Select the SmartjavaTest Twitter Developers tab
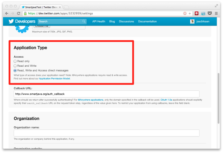 click(x=41, y=7)
